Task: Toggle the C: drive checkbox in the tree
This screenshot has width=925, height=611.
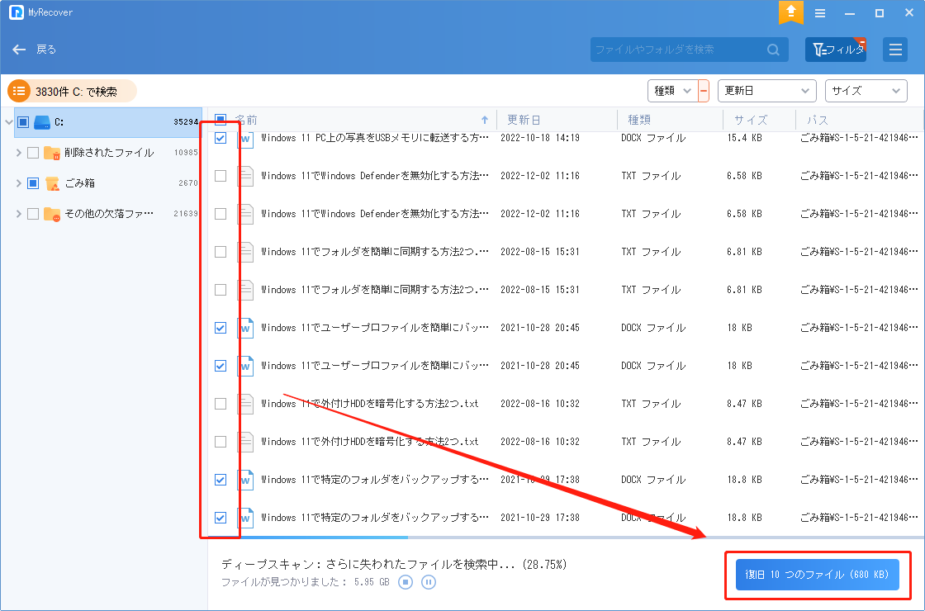Action: tap(23, 122)
